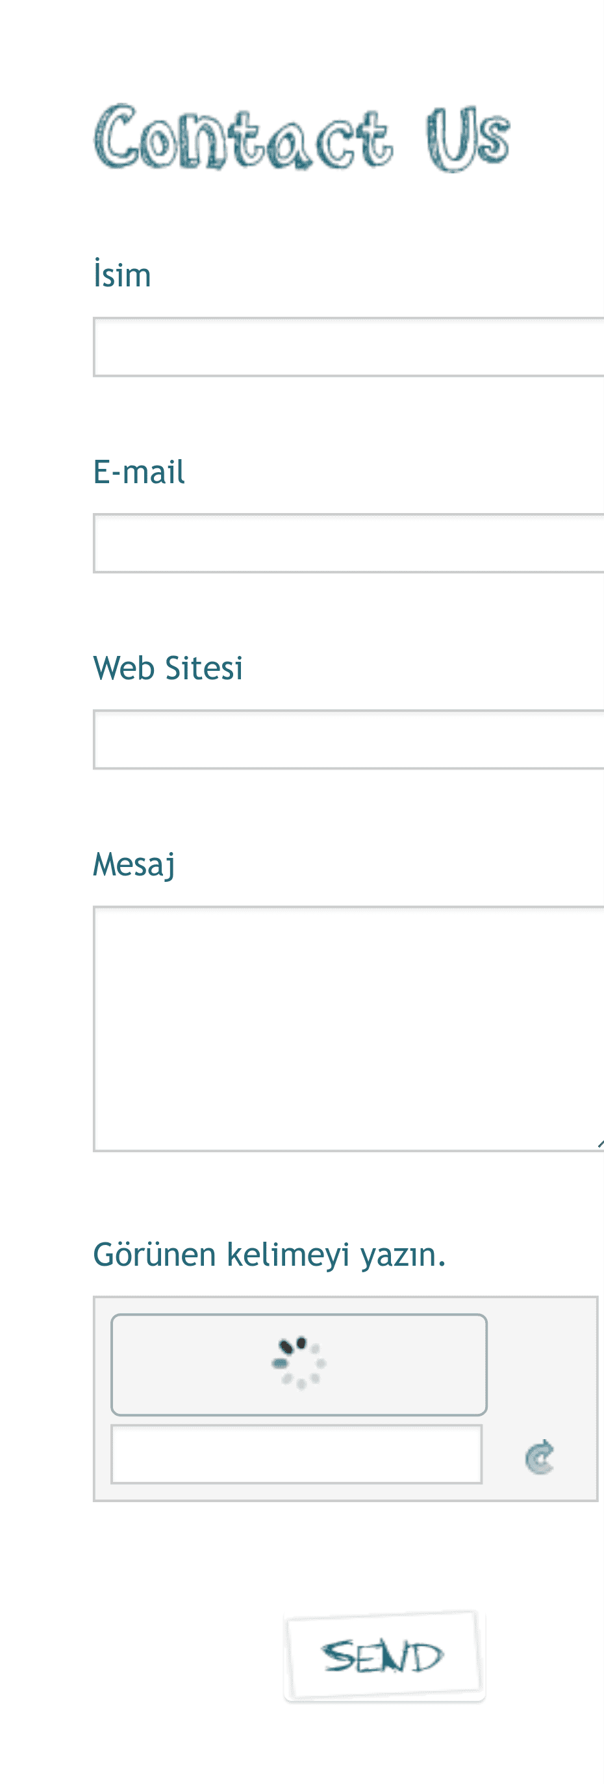The width and height of the screenshot is (604, 1784).
Task: Focus the E-mail text field
Action: (x=348, y=543)
